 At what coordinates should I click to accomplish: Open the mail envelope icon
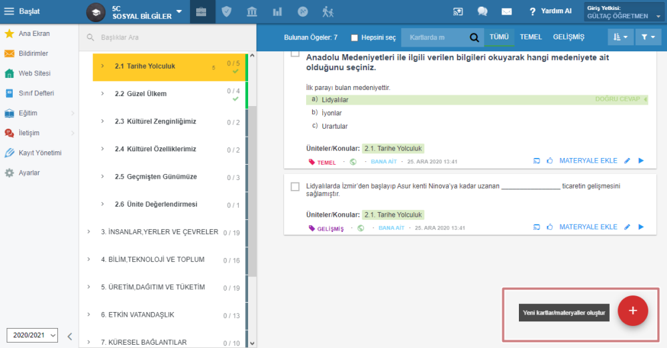(506, 11)
